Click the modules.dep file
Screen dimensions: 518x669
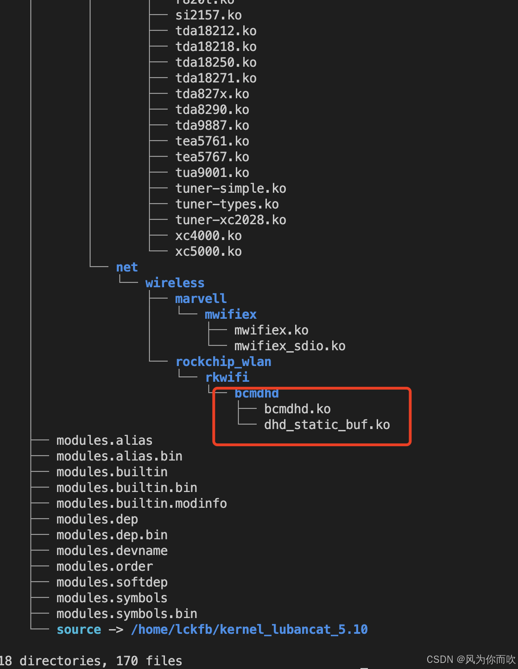(97, 519)
